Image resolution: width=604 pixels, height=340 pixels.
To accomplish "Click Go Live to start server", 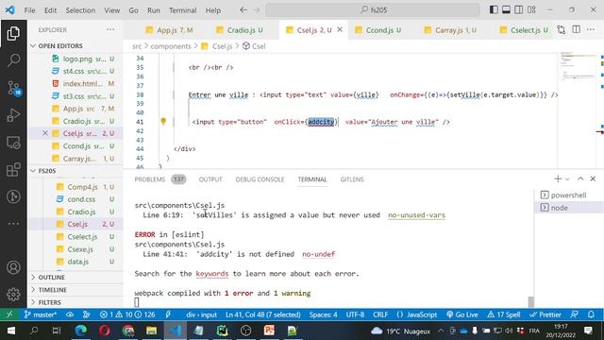I will click(x=462, y=314).
